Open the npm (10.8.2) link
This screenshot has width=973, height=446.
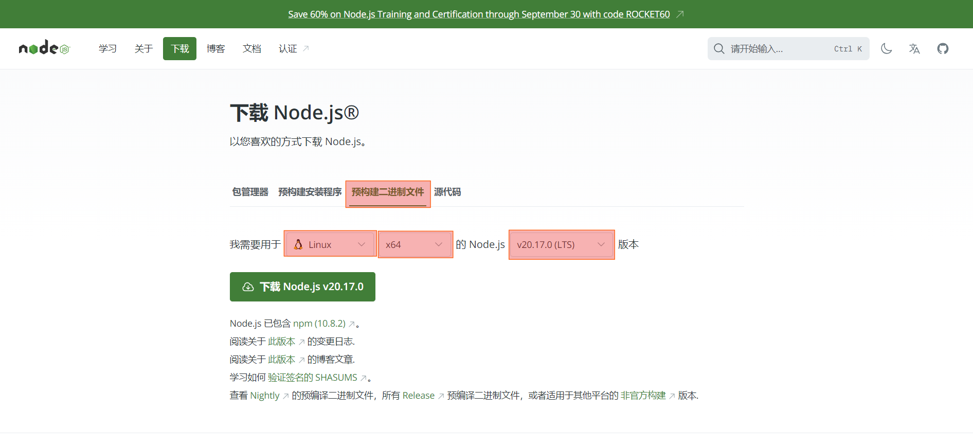point(319,324)
